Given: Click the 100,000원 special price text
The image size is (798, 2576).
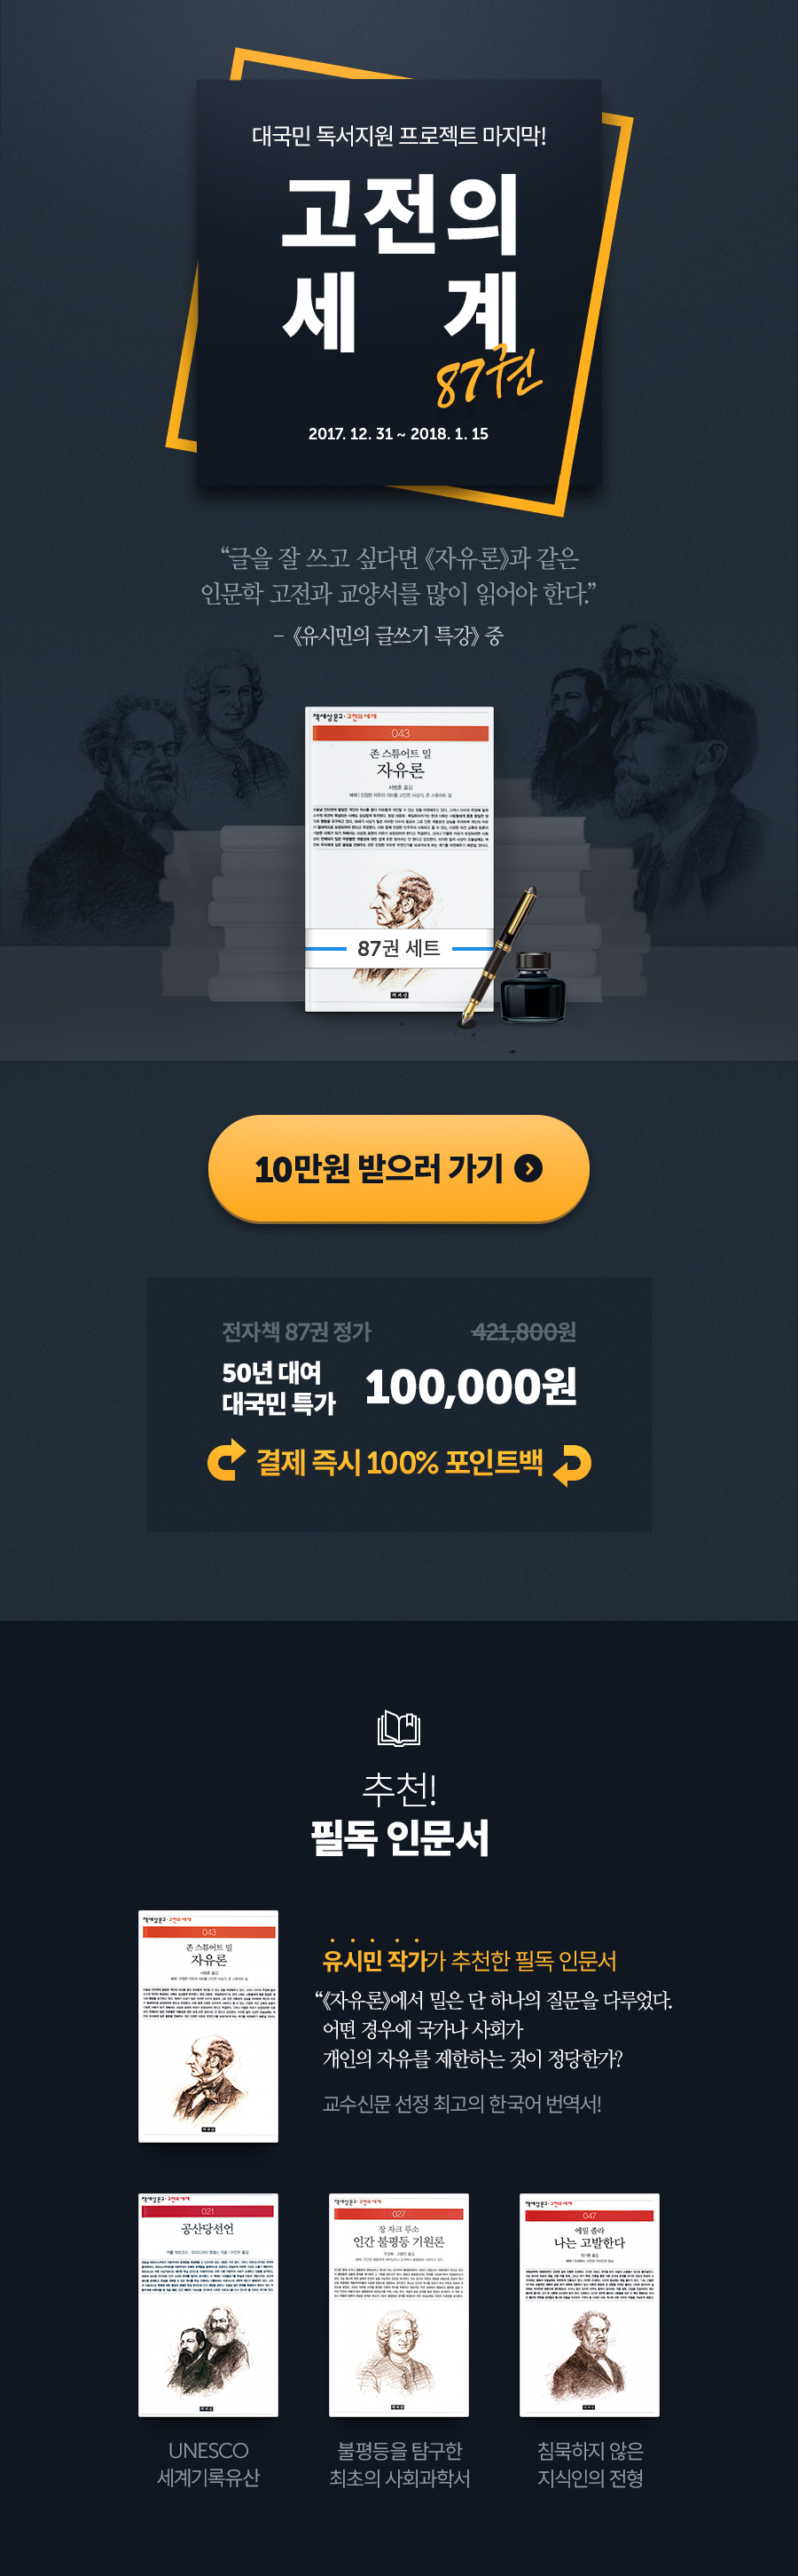Looking at the screenshot, I should click(471, 1386).
